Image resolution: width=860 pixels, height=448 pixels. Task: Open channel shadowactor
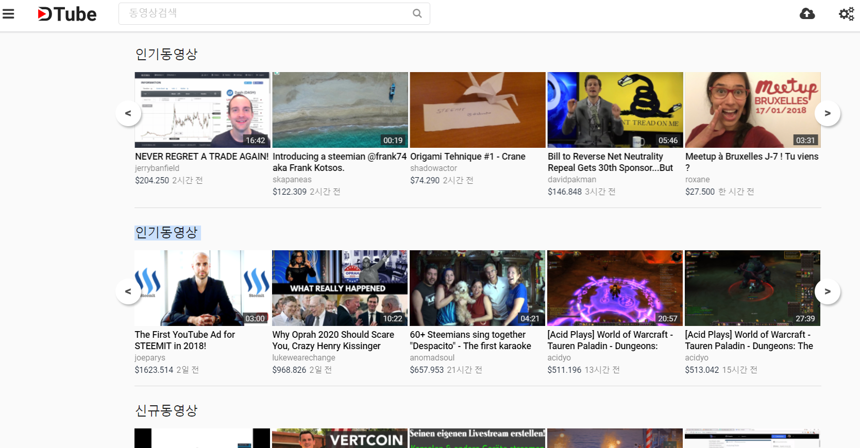434,168
